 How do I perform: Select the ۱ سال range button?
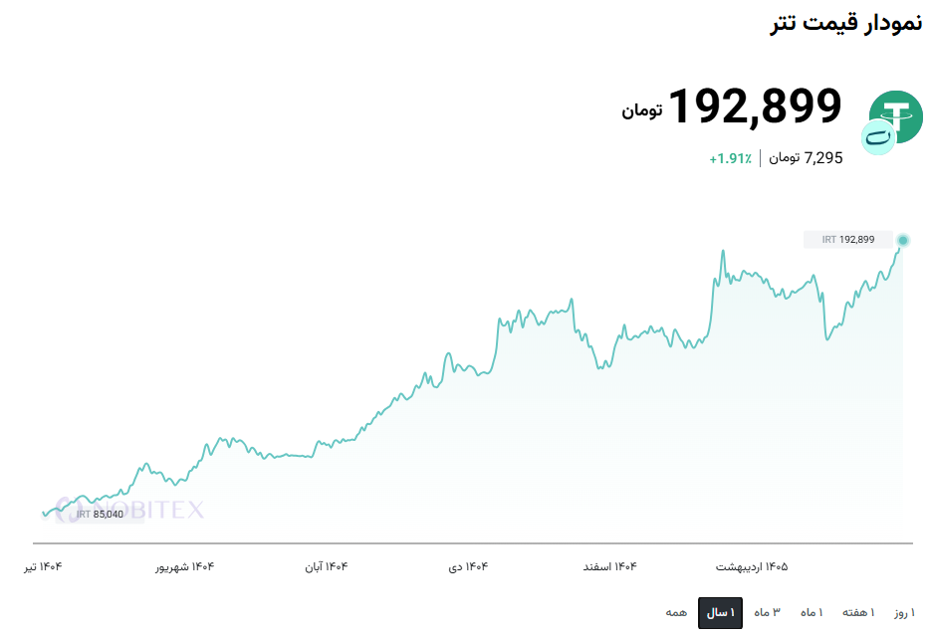click(720, 612)
